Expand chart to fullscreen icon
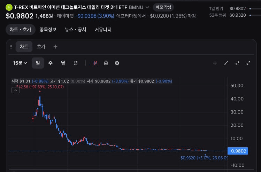 pos(248,63)
